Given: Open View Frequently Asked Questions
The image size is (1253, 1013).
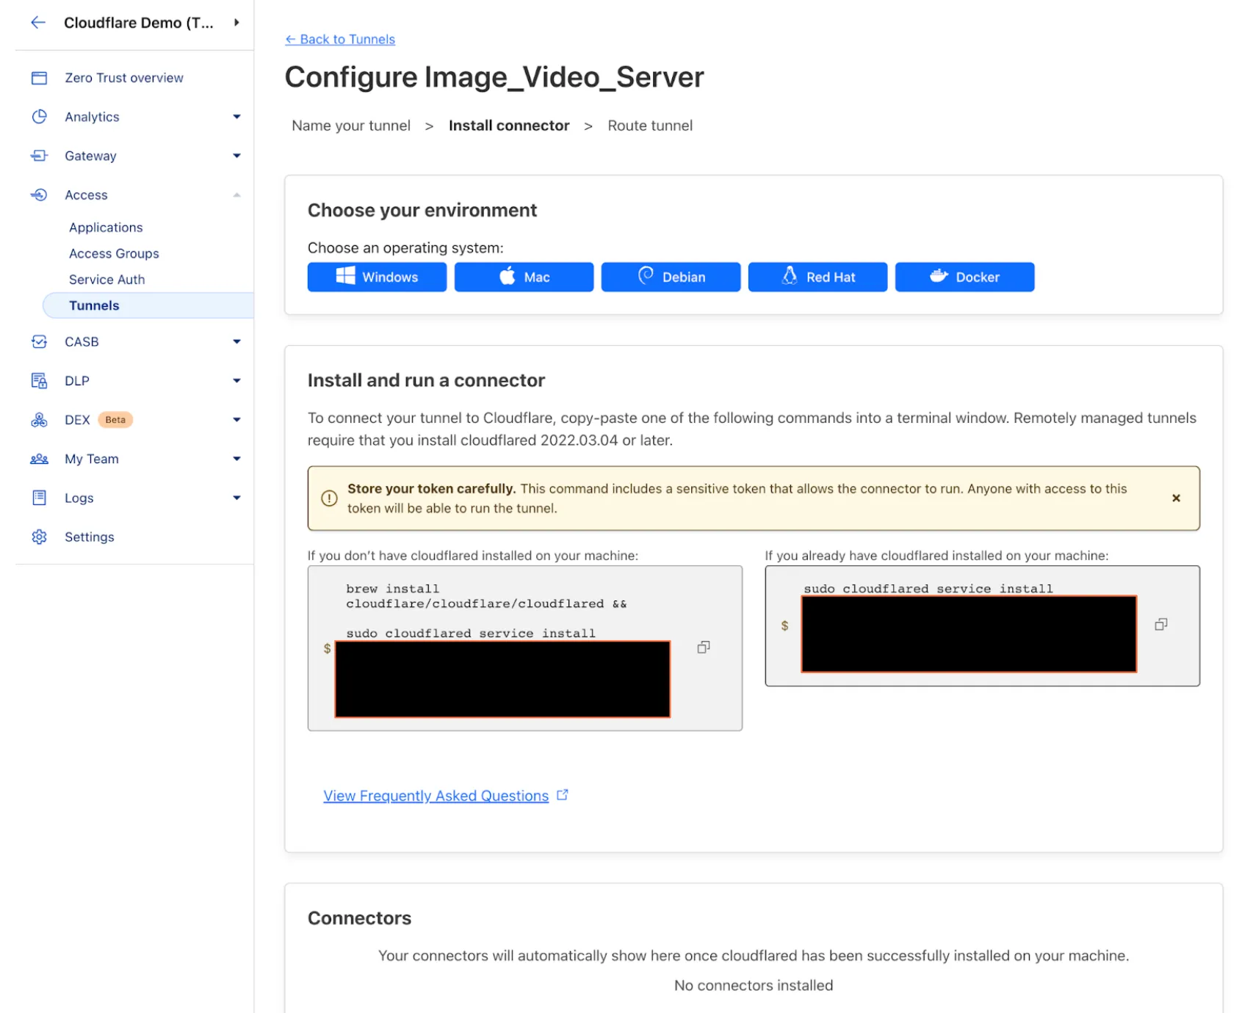Looking at the screenshot, I should (x=435, y=795).
